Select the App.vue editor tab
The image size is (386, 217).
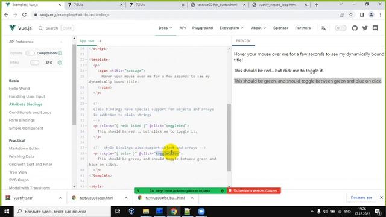(x=87, y=41)
